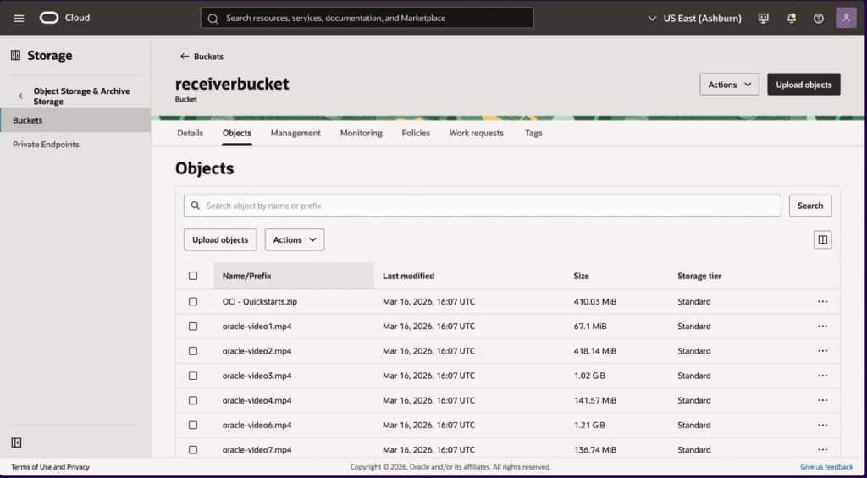Open the Monitoring tab
The width and height of the screenshot is (867, 478).
coord(361,133)
